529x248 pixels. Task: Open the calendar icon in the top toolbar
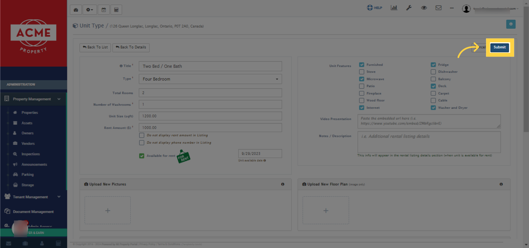(103, 9)
